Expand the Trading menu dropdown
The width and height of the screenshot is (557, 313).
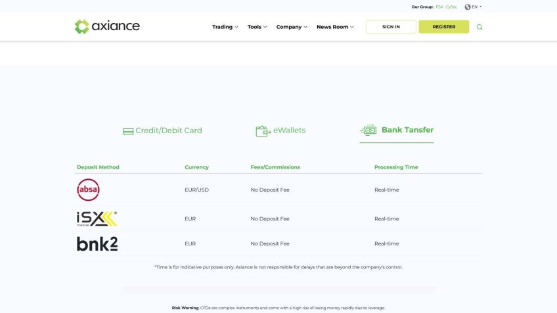(x=225, y=27)
